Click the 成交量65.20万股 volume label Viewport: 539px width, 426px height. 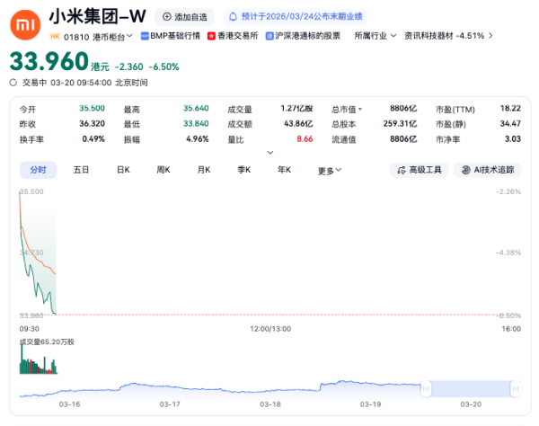pos(47,342)
